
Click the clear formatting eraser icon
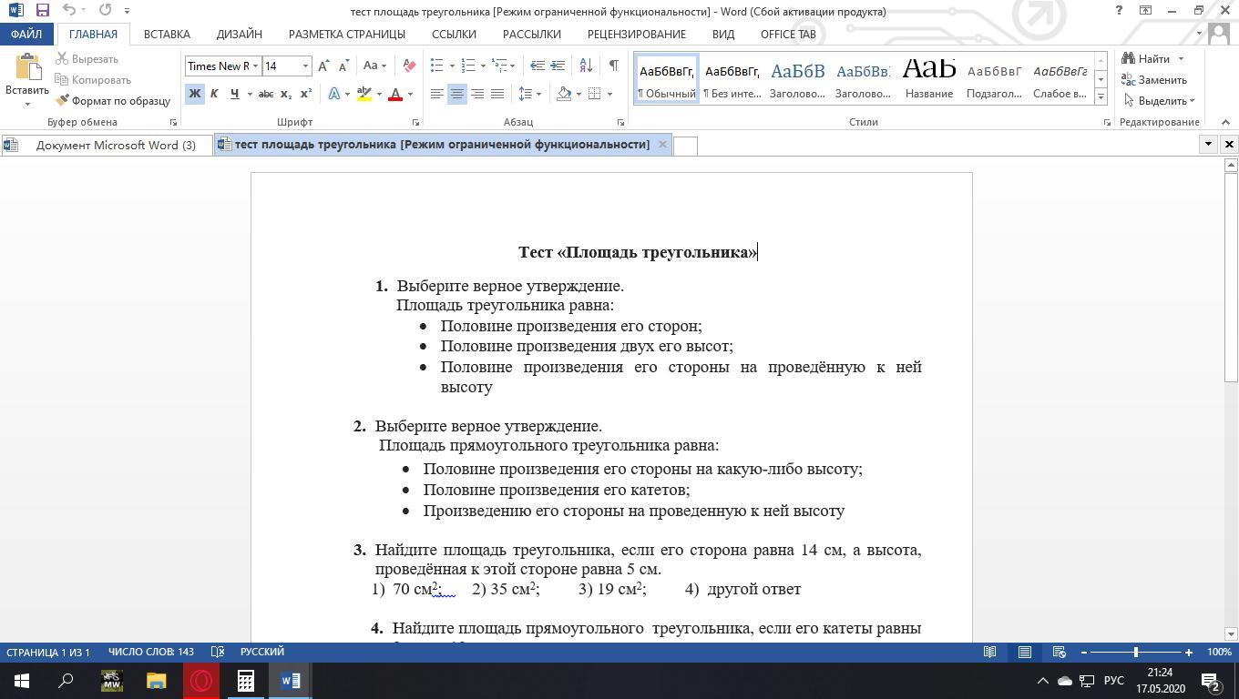tap(409, 66)
